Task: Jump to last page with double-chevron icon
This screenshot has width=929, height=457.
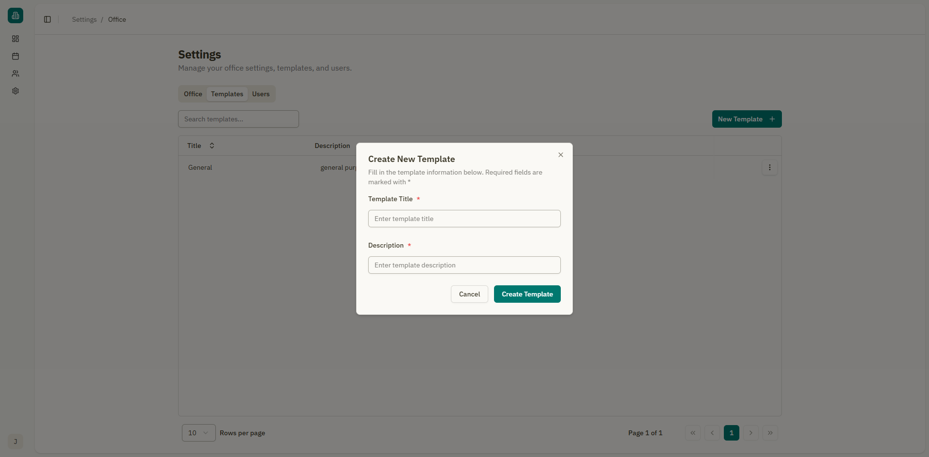Action: pos(770,433)
